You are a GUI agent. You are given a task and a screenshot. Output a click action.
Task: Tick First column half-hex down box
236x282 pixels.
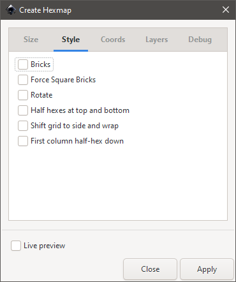coord(23,141)
